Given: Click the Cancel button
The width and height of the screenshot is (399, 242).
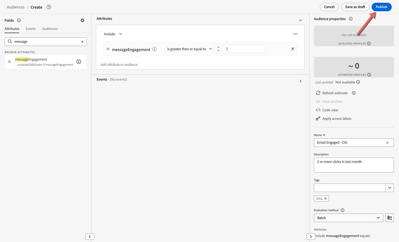Looking at the screenshot, I should pos(329,7).
